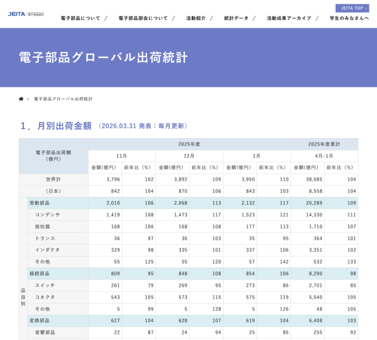Open 電子部品について menu item
The image size is (377, 340).
point(80,18)
